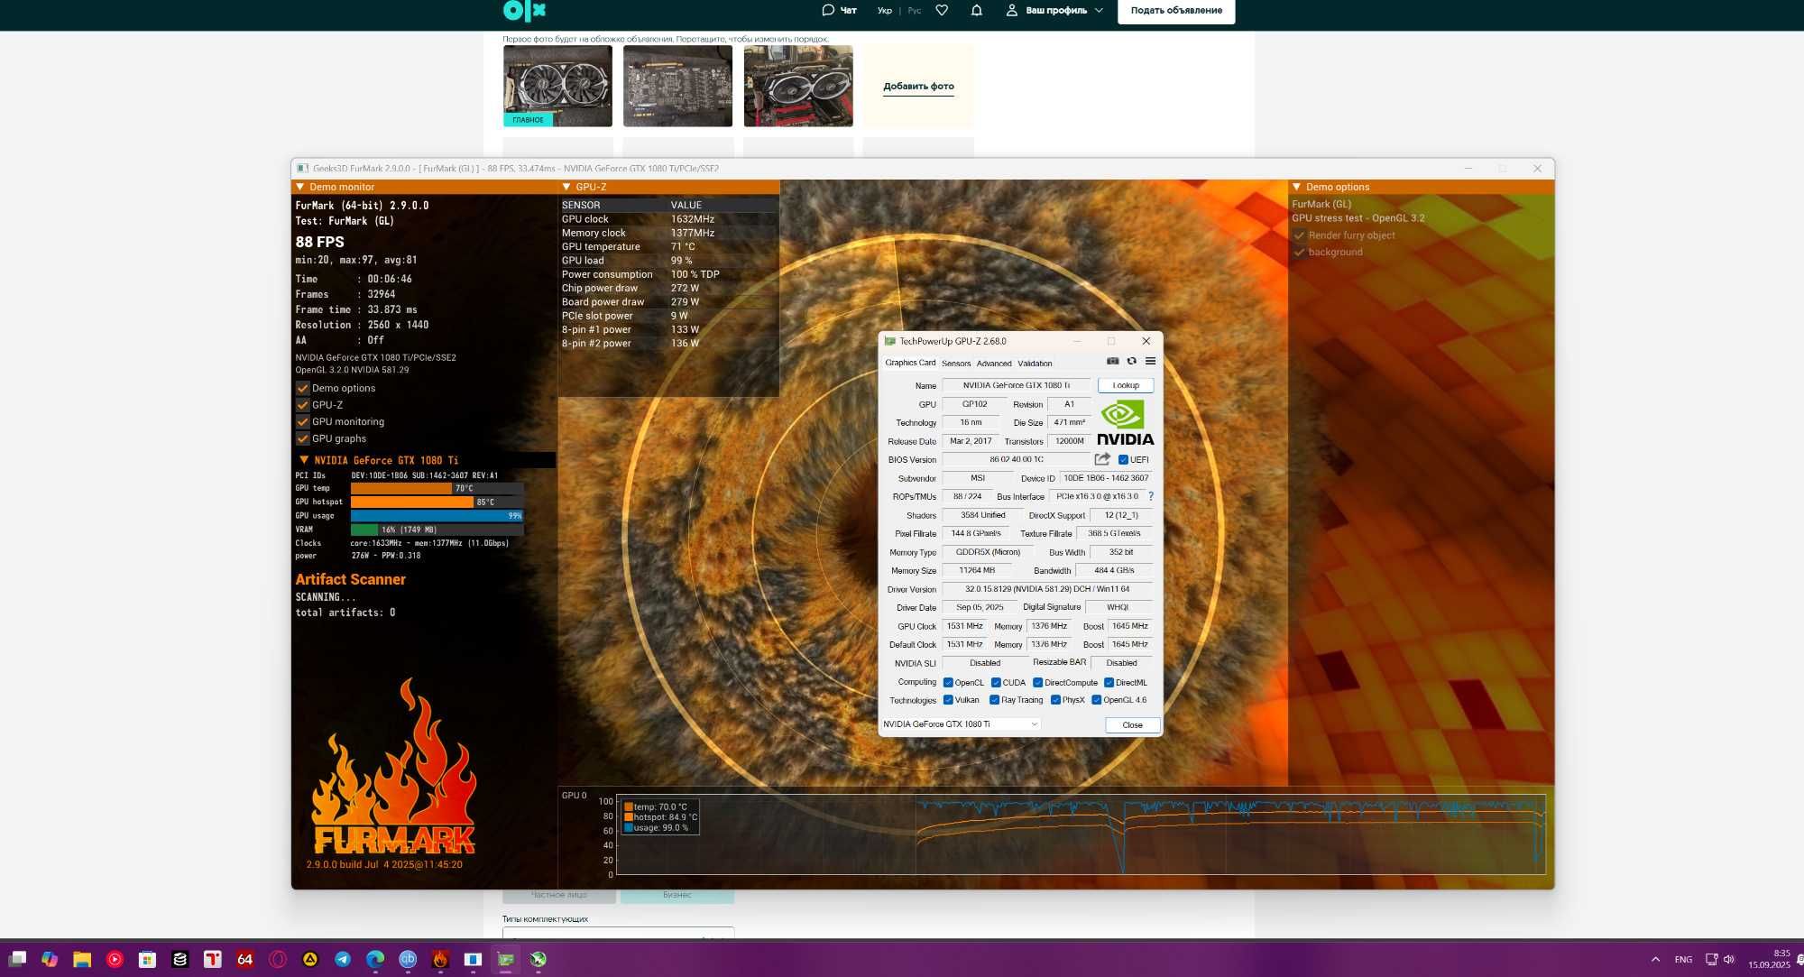The width and height of the screenshot is (1804, 977).
Task: Toggle the UEFI checkbox in GPU-Z
Action: 1123,459
